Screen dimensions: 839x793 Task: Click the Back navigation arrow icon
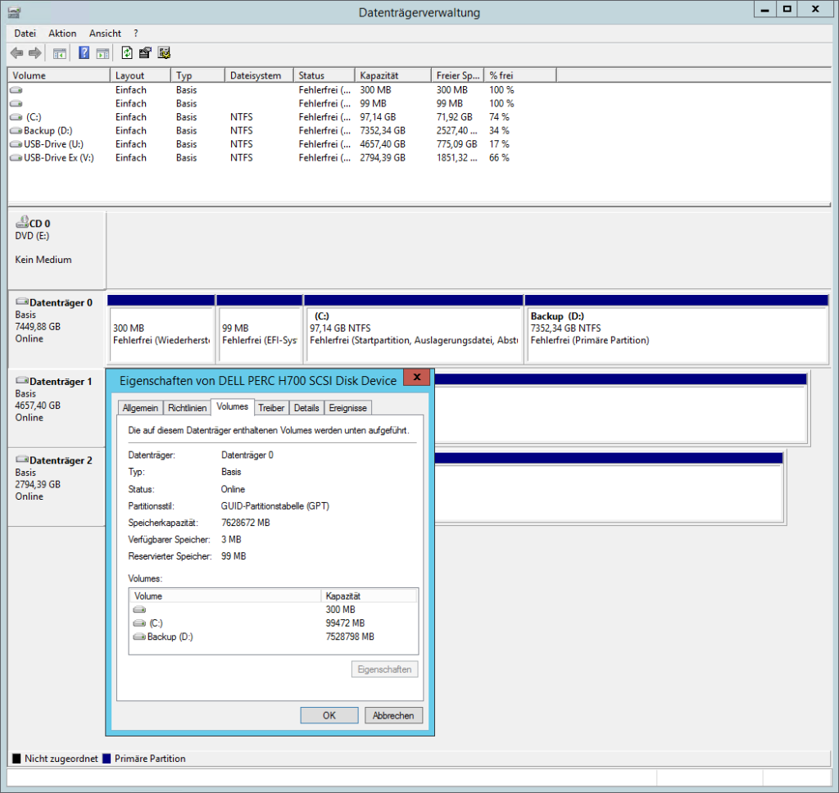point(16,52)
